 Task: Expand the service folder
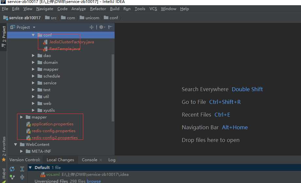tap(33, 83)
